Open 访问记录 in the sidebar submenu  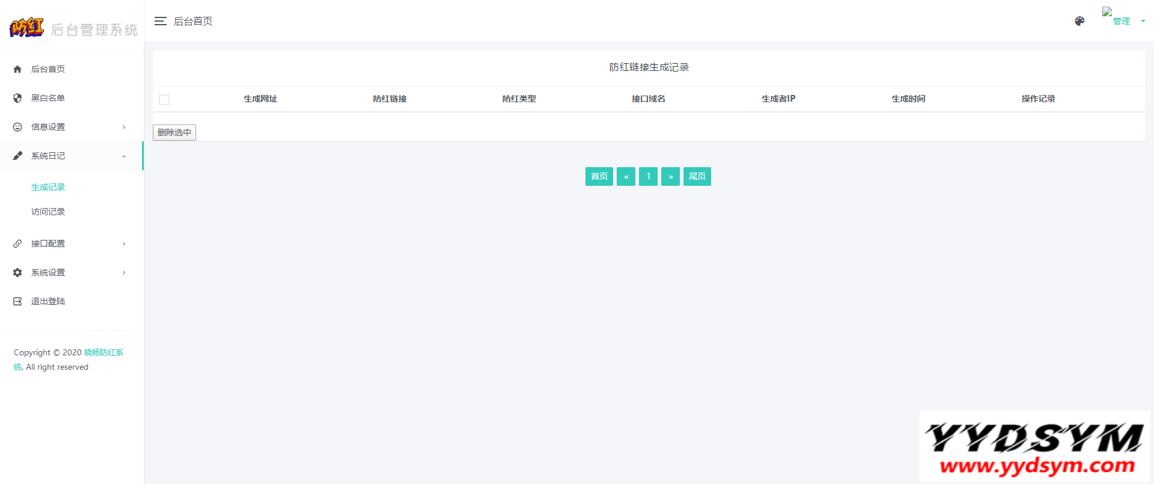[x=48, y=212]
